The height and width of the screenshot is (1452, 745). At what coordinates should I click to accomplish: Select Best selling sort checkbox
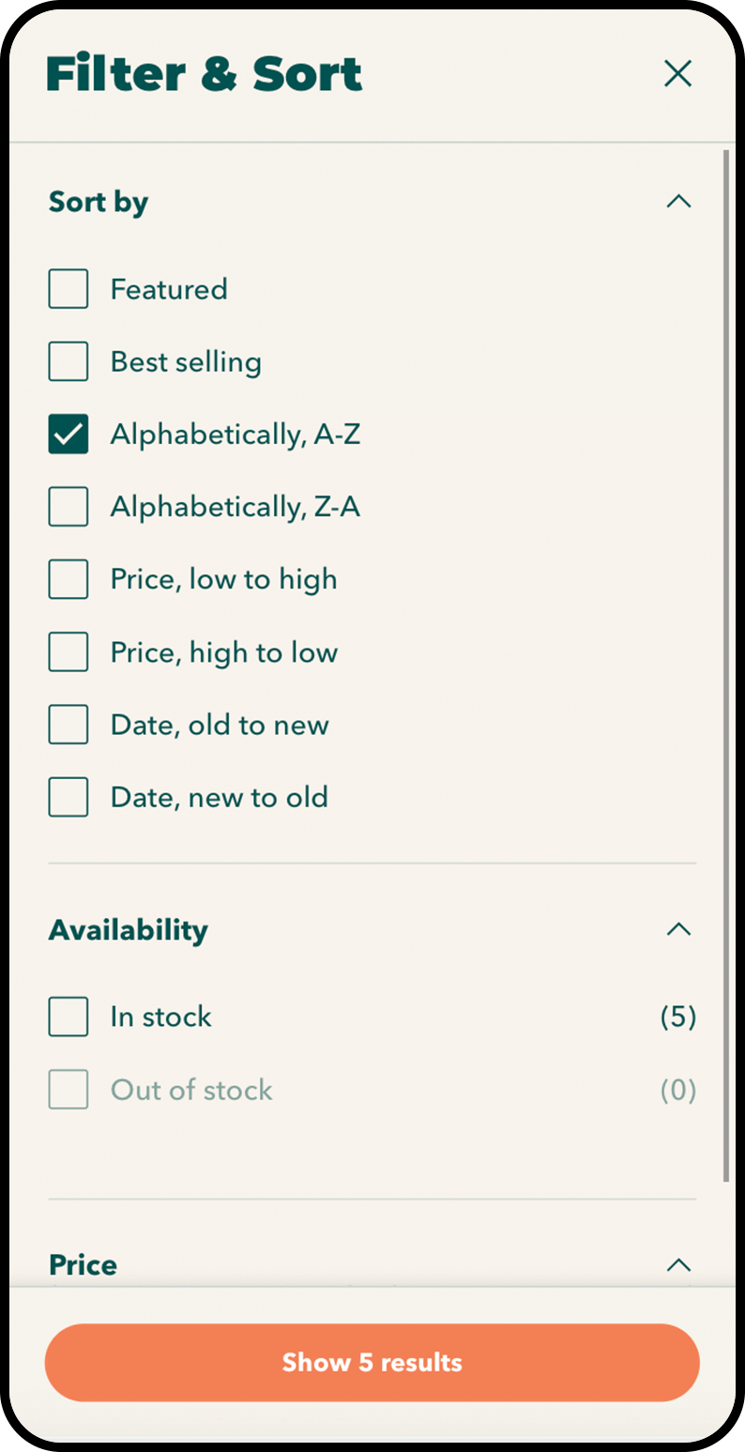tap(68, 361)
